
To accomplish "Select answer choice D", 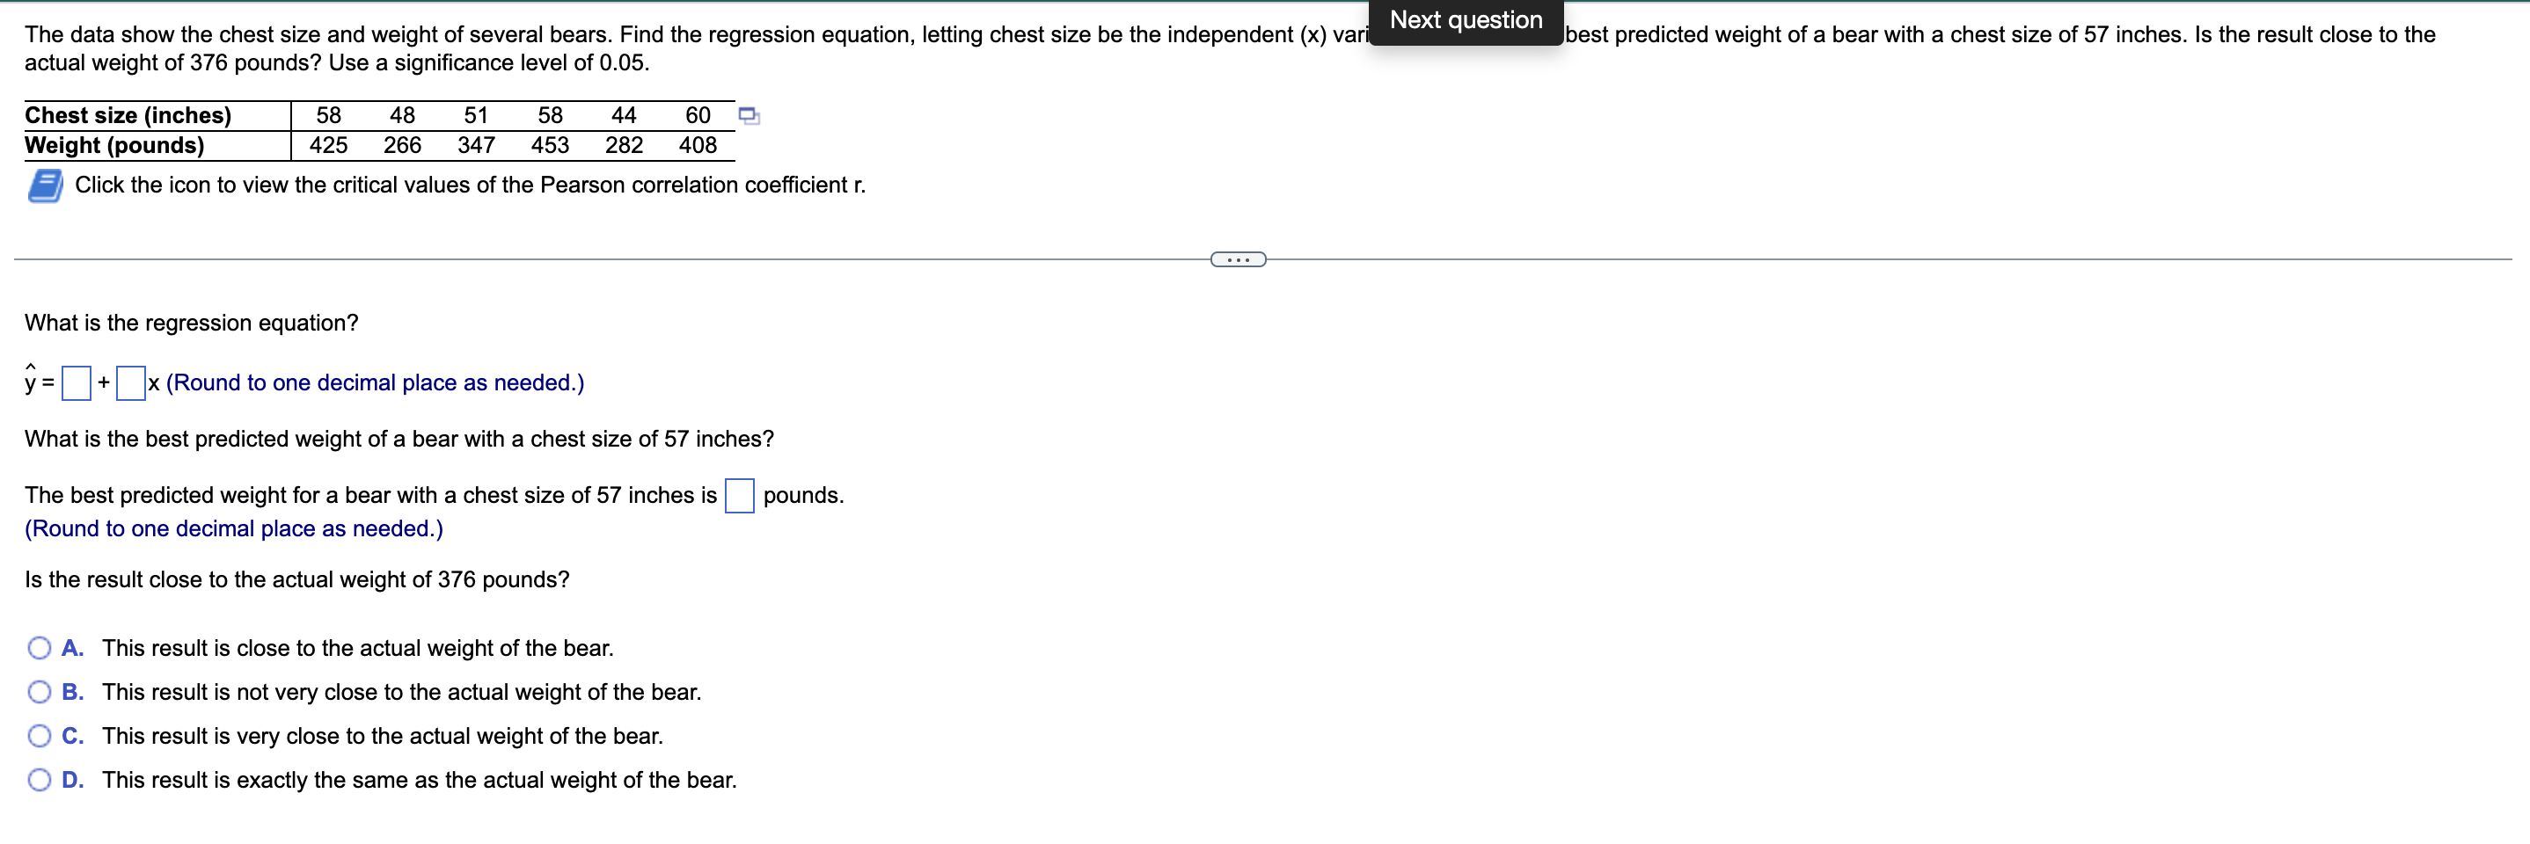I will pyautogui.click(x=39, y=779).
